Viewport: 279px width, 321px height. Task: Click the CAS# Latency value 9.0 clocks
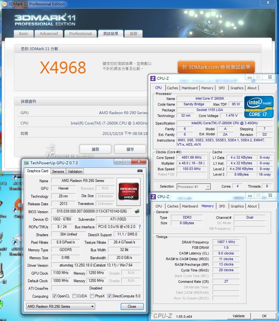point(226,253)
